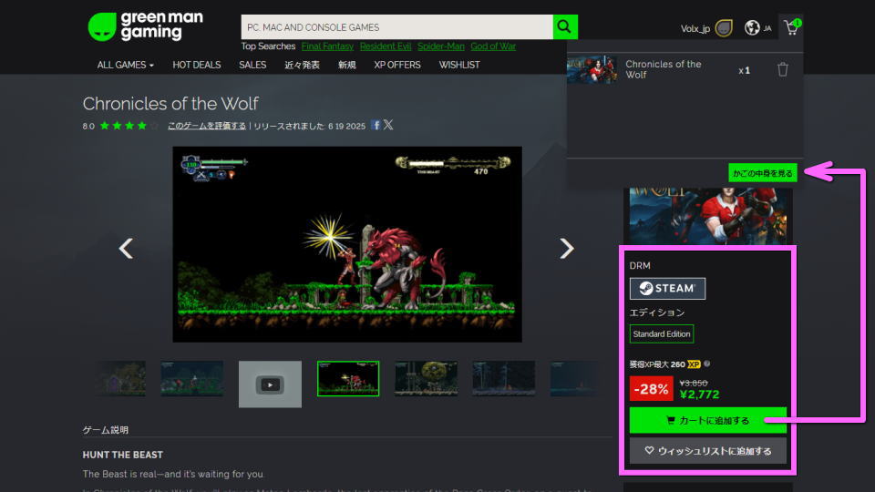The height and width of the screenshot is (492, 875).
Task: Click the HUNT THE BEAST heading
Action: [123, 455]
